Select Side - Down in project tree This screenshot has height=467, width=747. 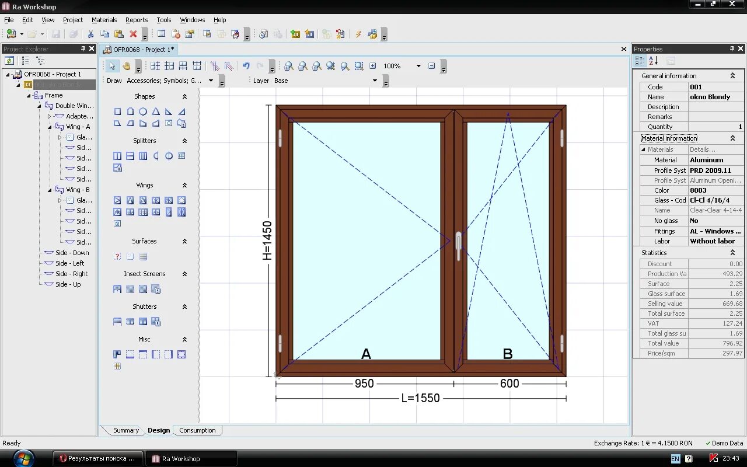click(x=72, y=253)
